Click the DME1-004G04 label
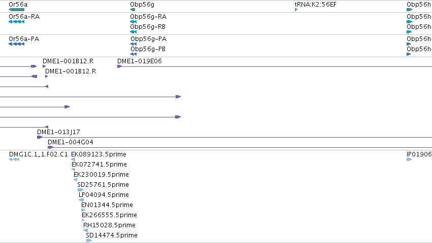 [71, 142]
